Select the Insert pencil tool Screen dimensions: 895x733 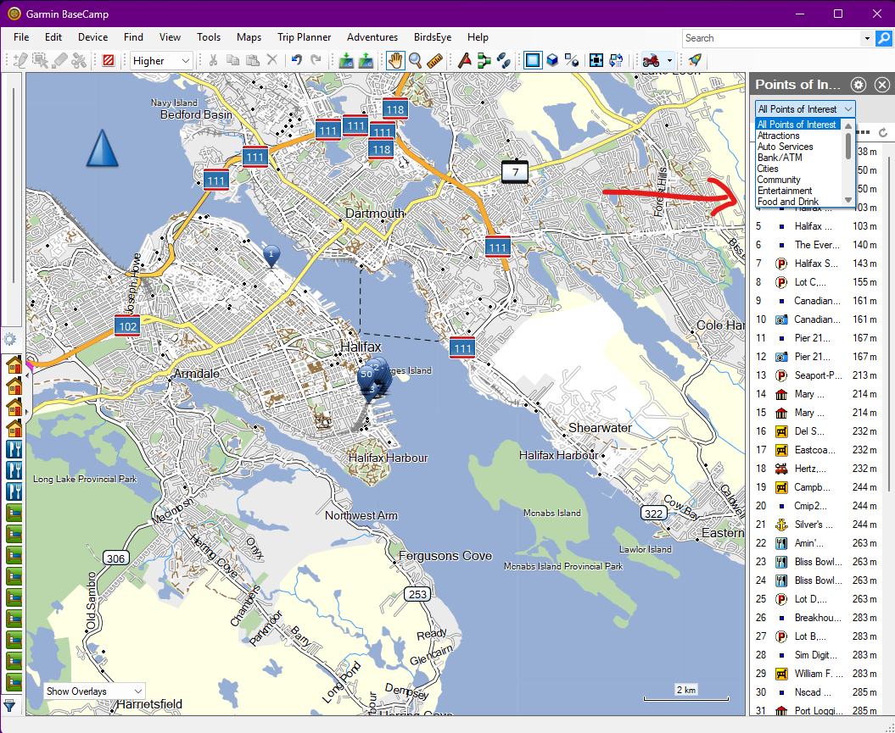pos(20,60)
